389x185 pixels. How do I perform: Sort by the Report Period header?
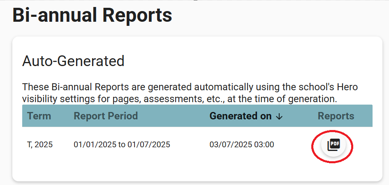pyautogui.click(x=106, y=116)
